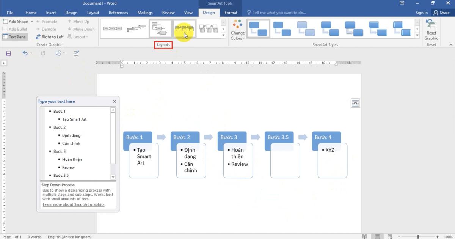Screen dimensions: 455x239
Task: Switch to the View tab
Action: (x=188, y=13)
